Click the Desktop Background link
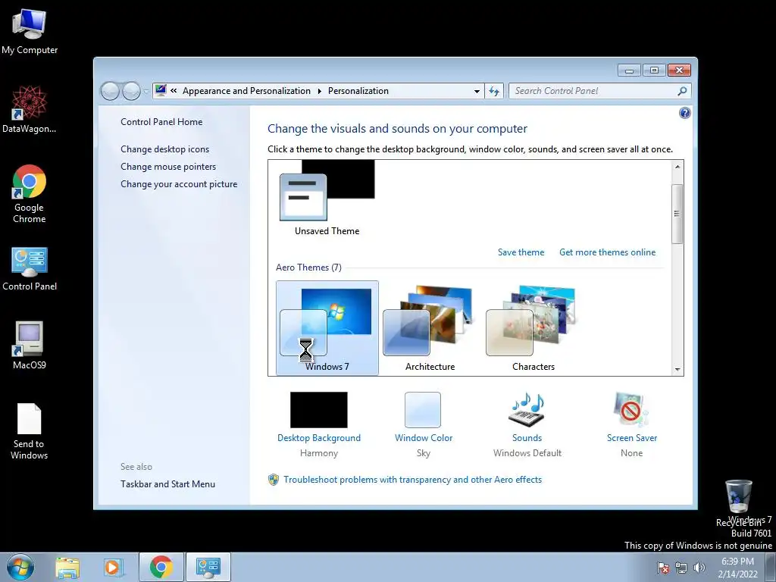776x582 pixels. 319,438
